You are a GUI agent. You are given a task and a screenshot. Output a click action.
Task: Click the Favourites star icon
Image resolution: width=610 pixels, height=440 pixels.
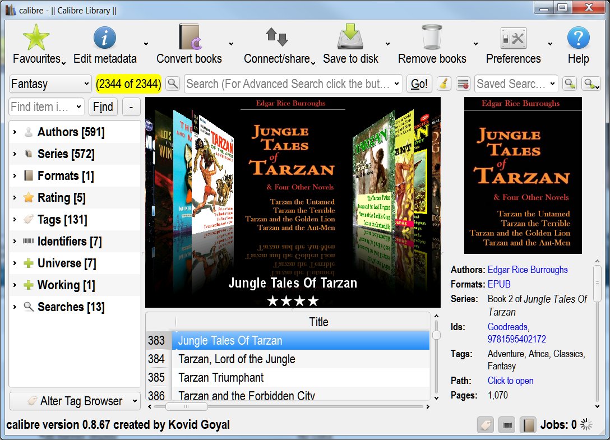tap(36, 38)
